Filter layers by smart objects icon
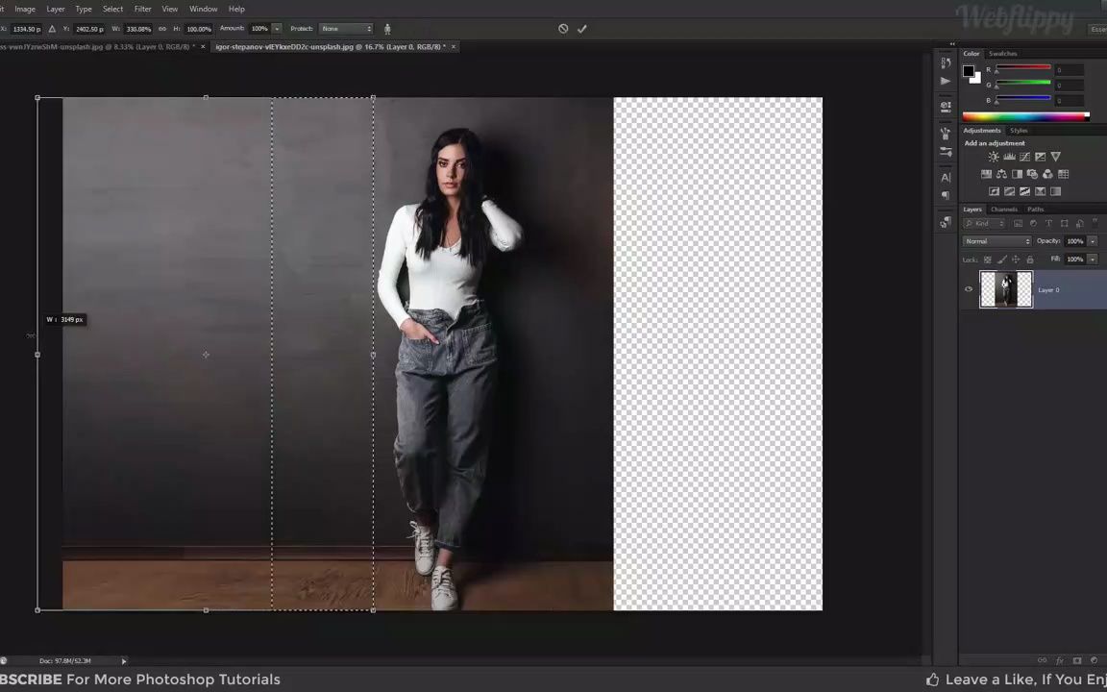 pyautogui.click(x=1079, y=224)
